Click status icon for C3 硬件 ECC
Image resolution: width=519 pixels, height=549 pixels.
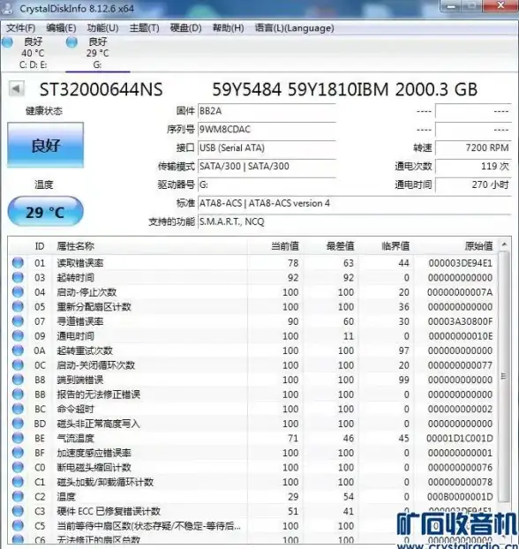18,511
